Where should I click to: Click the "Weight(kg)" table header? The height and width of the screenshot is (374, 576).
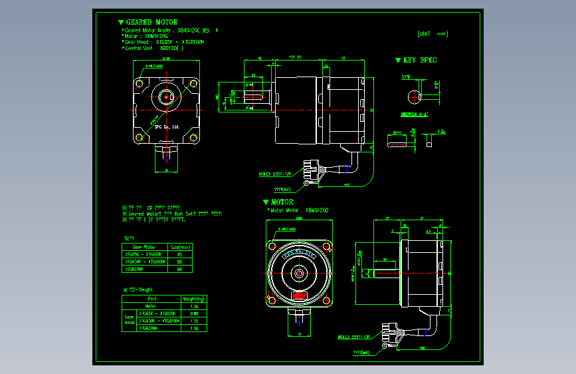coord(193,299)
